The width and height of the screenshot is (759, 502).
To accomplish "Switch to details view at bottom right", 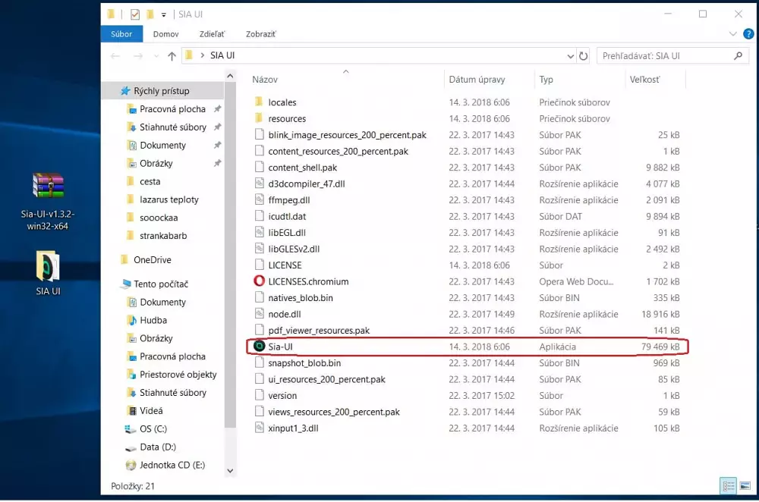I will pyautogui.click(x=727, y=486).
